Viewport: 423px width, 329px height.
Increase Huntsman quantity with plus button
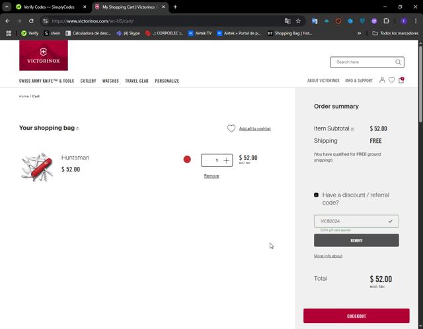click(226, 160)
